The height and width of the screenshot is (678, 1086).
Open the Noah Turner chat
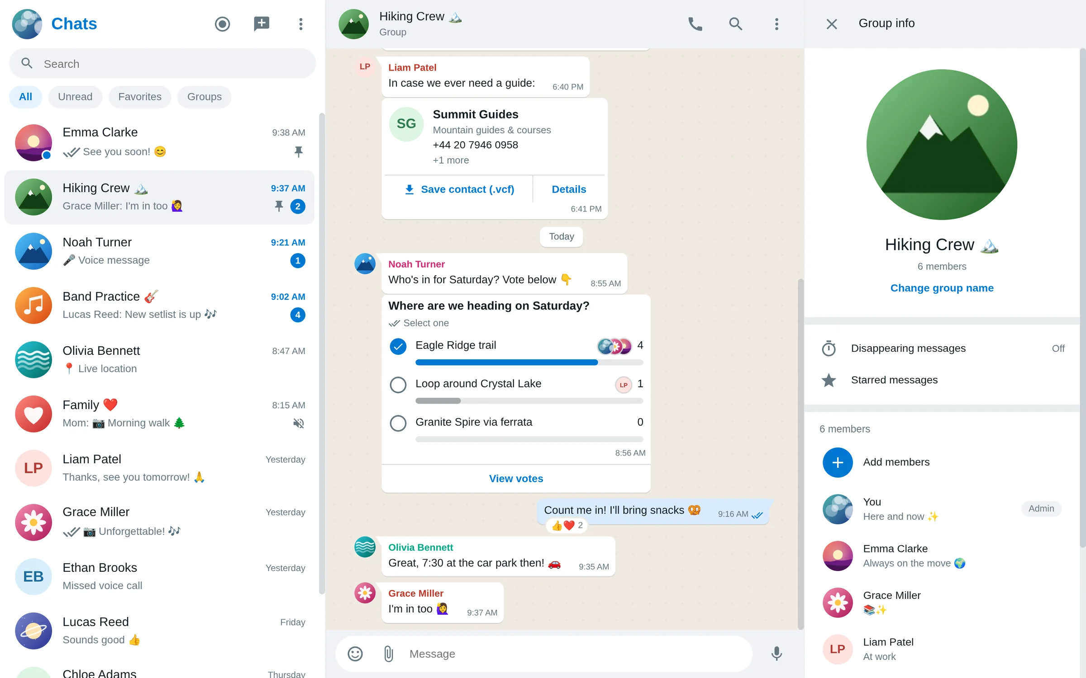tap(159, 251)
